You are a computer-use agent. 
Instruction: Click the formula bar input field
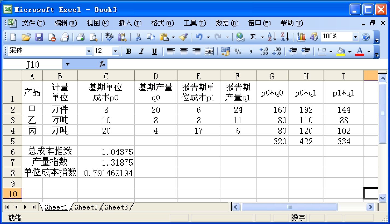point(247,65)
